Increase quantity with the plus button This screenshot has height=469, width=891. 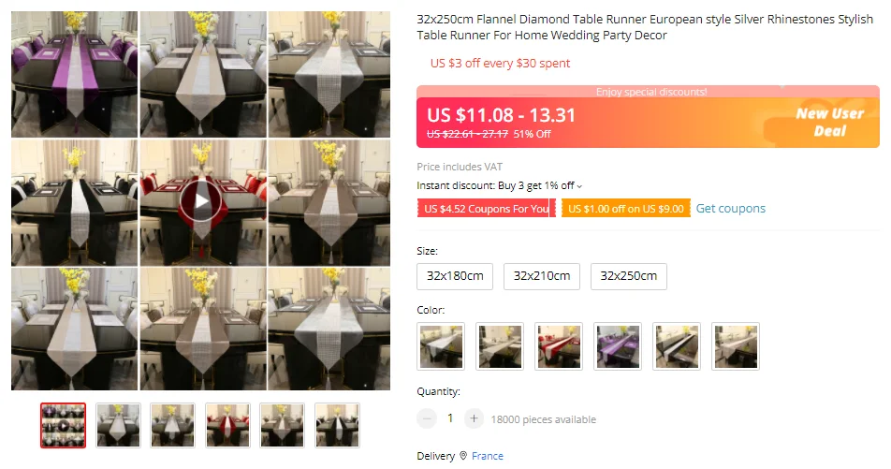click(474, 419)
